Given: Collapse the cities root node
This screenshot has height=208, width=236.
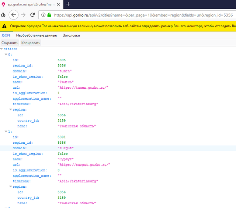Looking at the screenshot, I should coord(1,49).
